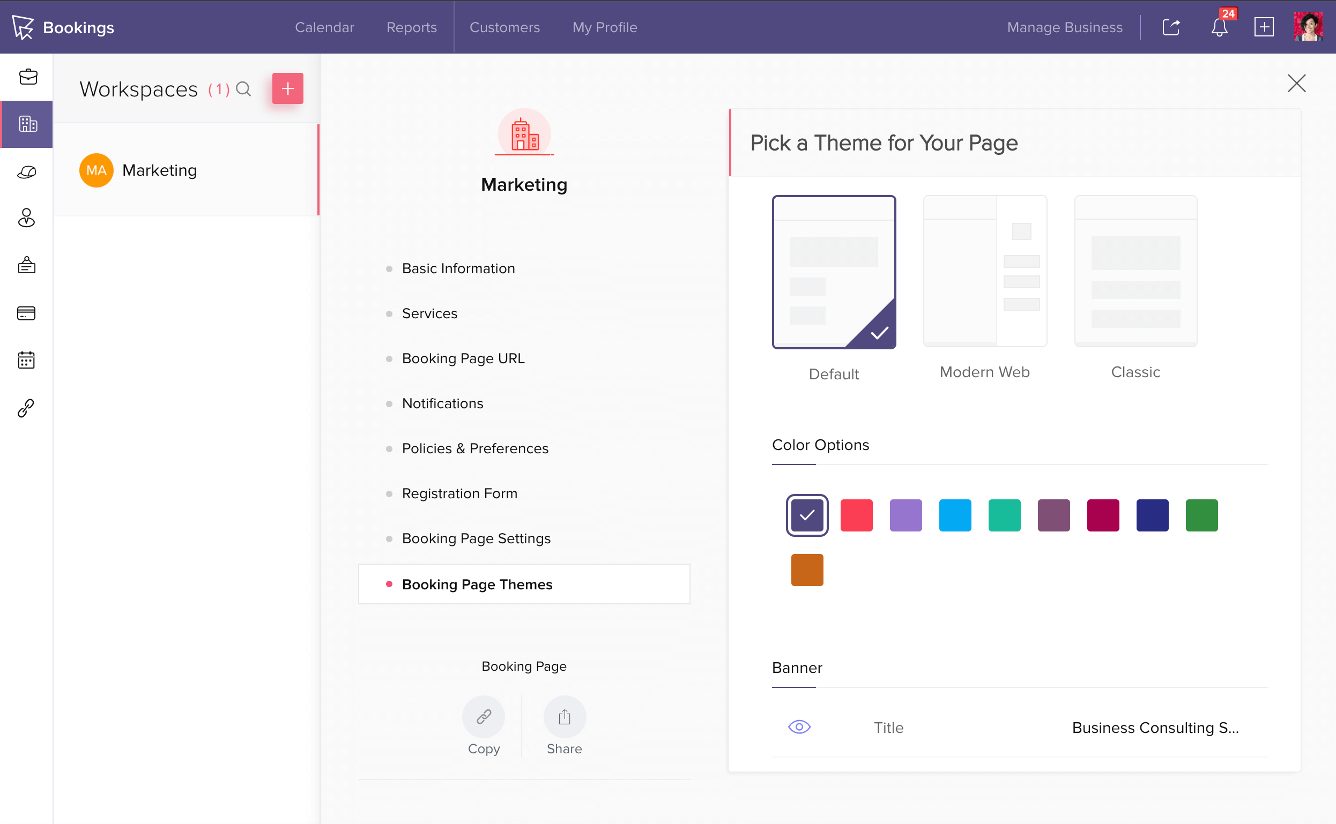Click the calendar grid icon in sidebar
This screenshot has height=824, width=1336.
(26, 360)
